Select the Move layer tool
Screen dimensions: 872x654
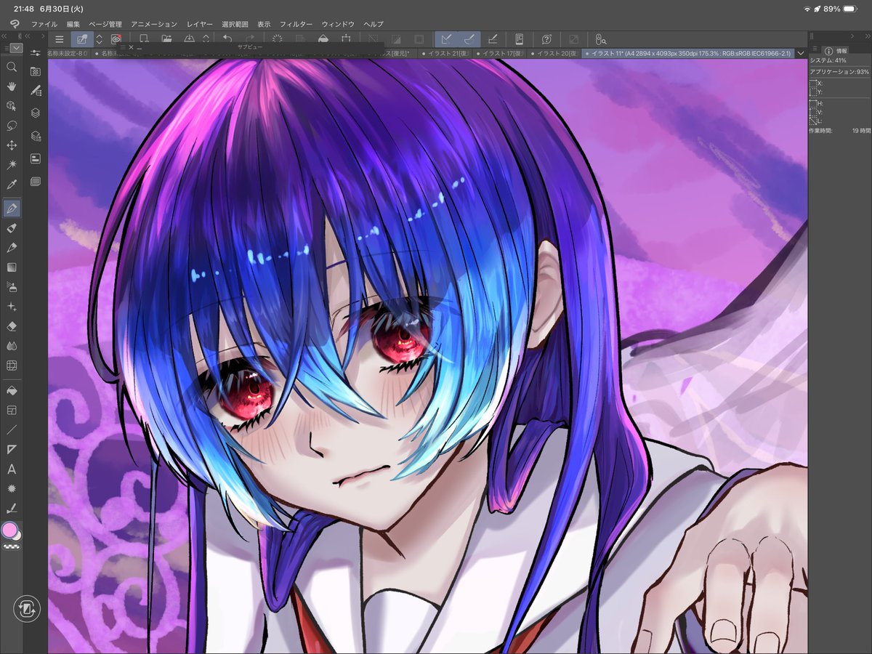coord(12,145)
